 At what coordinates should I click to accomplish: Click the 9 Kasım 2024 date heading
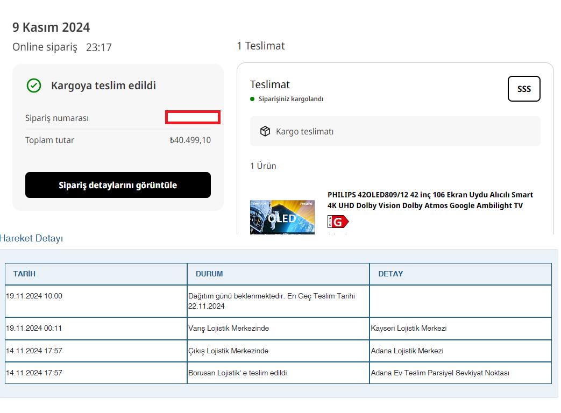coord(51,27)
